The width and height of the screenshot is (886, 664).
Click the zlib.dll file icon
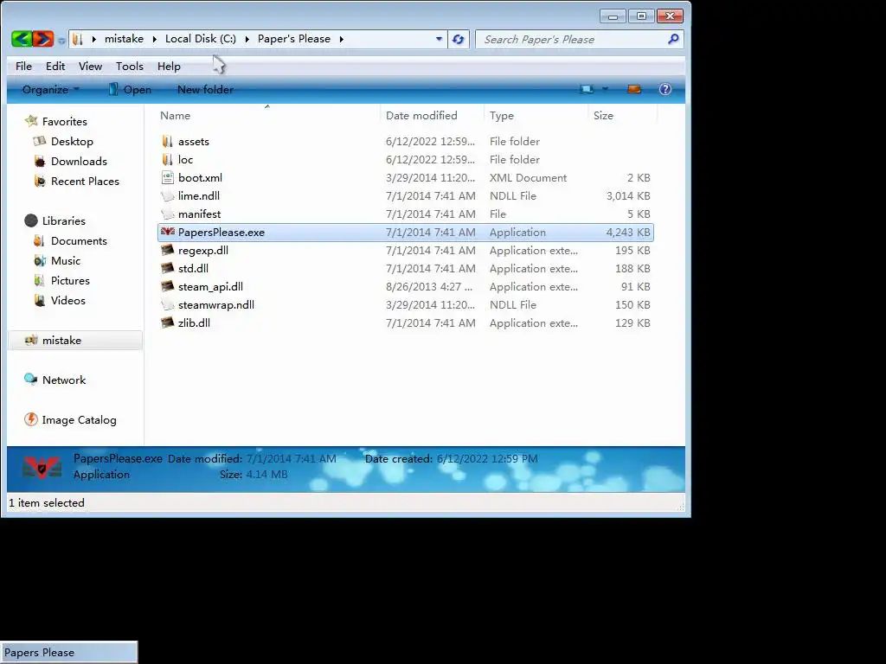tap(167, 323)
